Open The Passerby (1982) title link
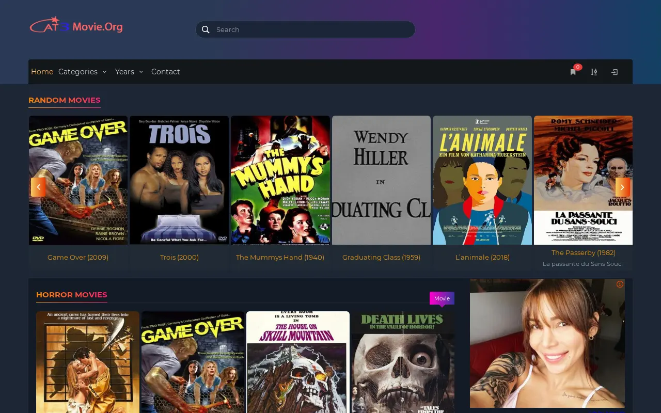 pos(583,252)
